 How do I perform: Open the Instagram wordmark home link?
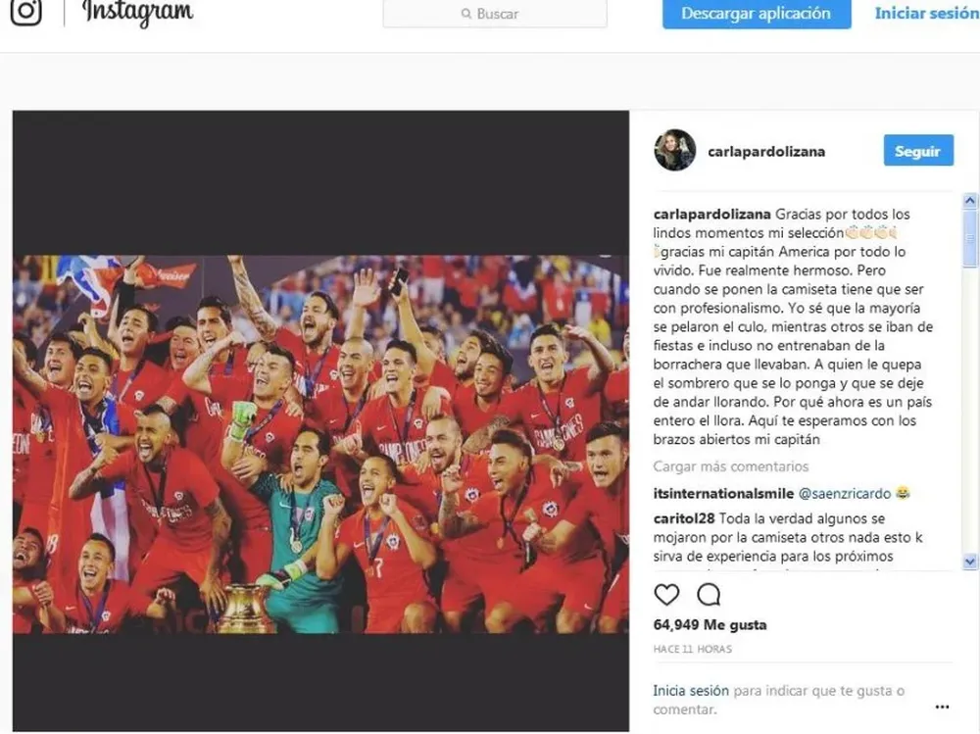[x=137, y=12]
